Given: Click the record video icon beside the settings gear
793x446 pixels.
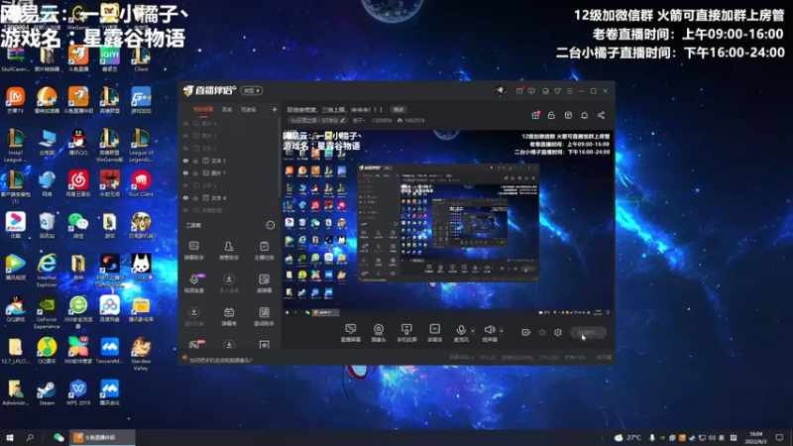Looking at the screenshot, I should [x=526, y=332].
